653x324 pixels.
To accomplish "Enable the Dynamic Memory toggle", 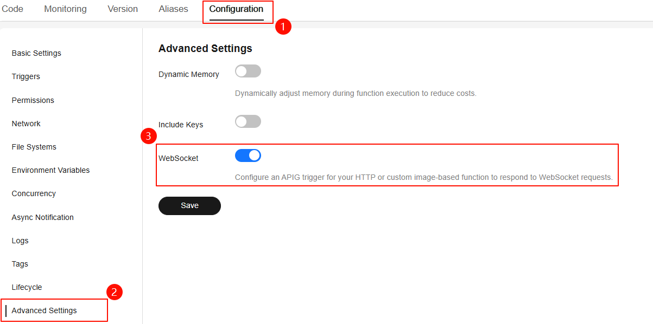I will click(248, 71).
